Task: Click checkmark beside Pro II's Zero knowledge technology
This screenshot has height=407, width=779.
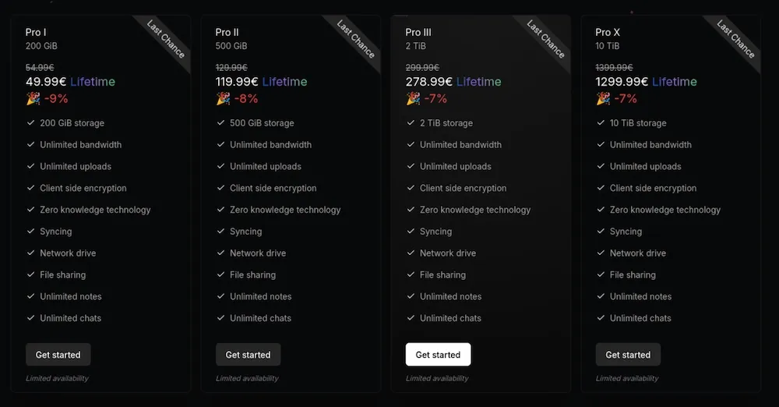Action: 221,210
